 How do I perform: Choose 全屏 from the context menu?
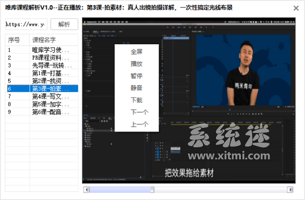click(137, 52)
